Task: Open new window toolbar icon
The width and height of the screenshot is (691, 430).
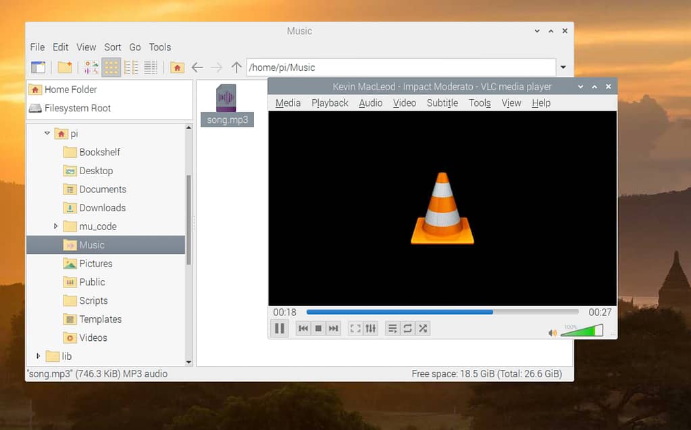Action: click(39, 68)
